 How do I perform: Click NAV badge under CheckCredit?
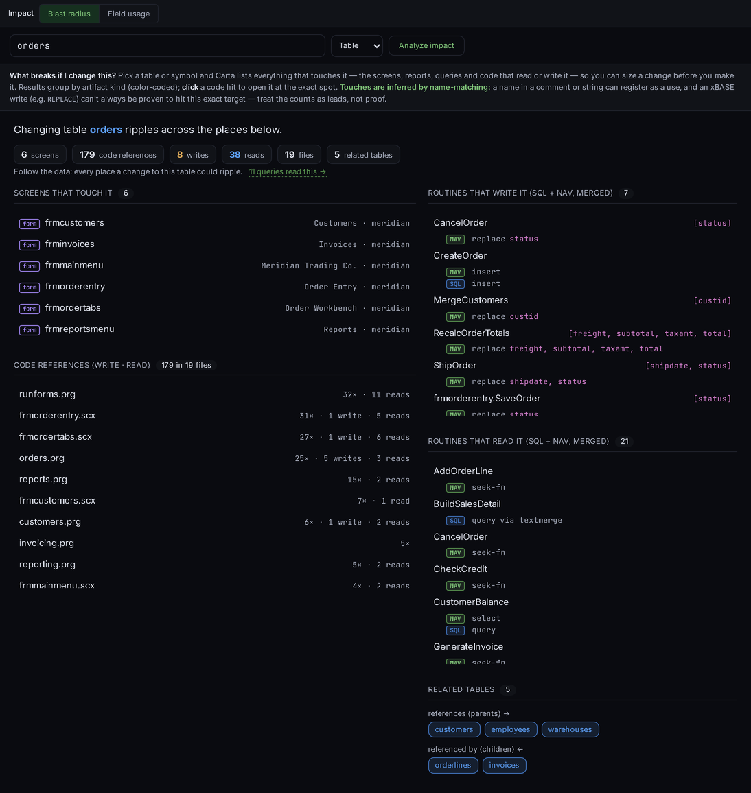[x=455, y=586]
